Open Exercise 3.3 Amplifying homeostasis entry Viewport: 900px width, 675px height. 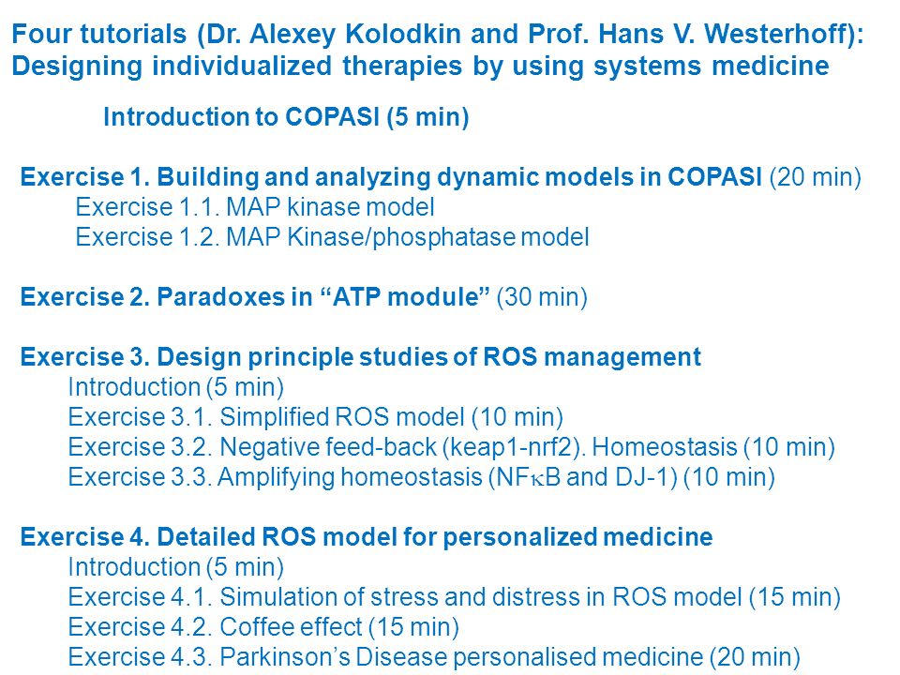[x=421, y=477]
